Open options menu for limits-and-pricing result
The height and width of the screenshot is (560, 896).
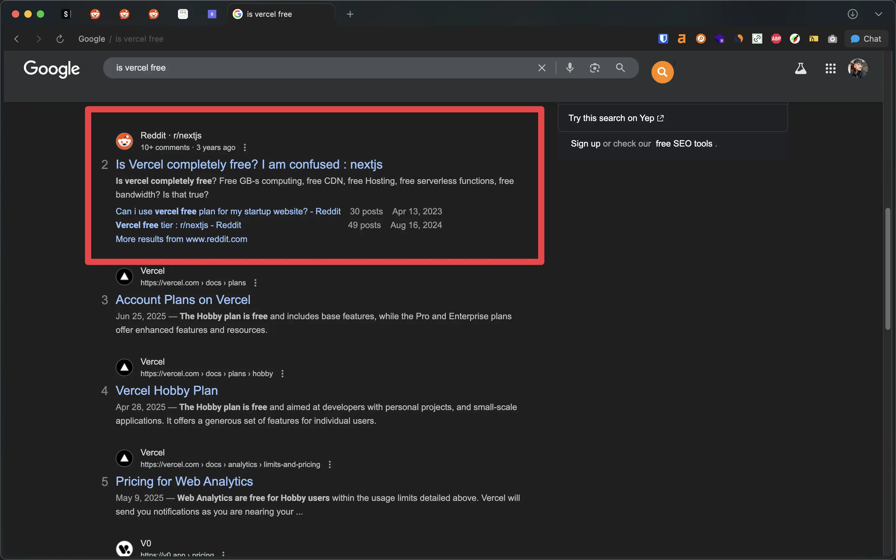tap(330, 464)
